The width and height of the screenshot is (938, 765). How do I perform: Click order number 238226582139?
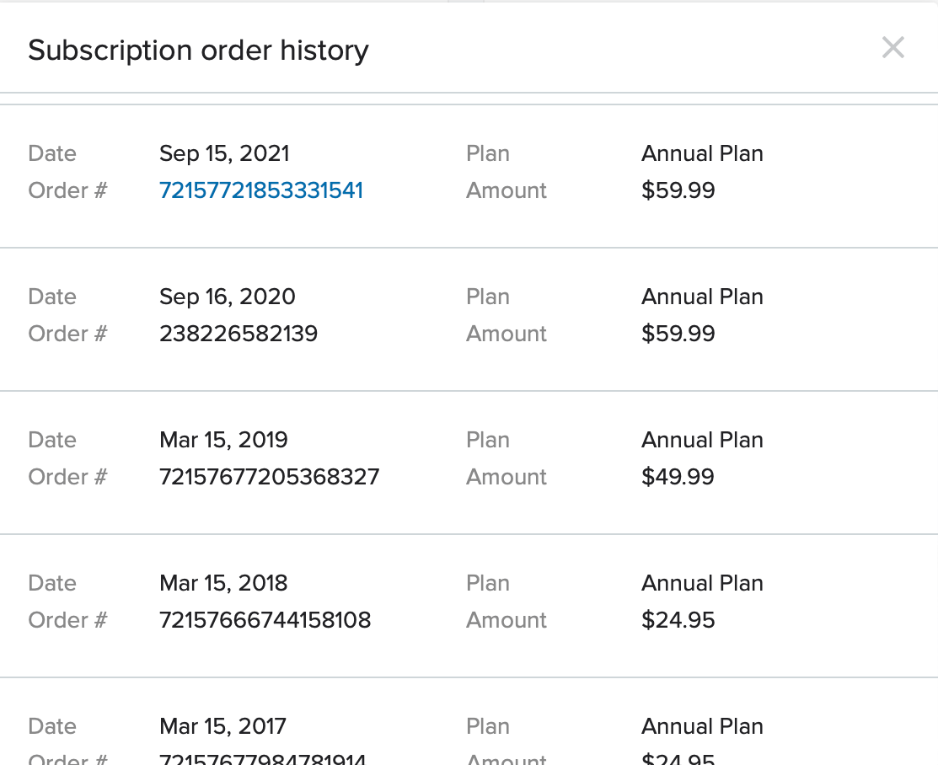(x=239, y=334)
